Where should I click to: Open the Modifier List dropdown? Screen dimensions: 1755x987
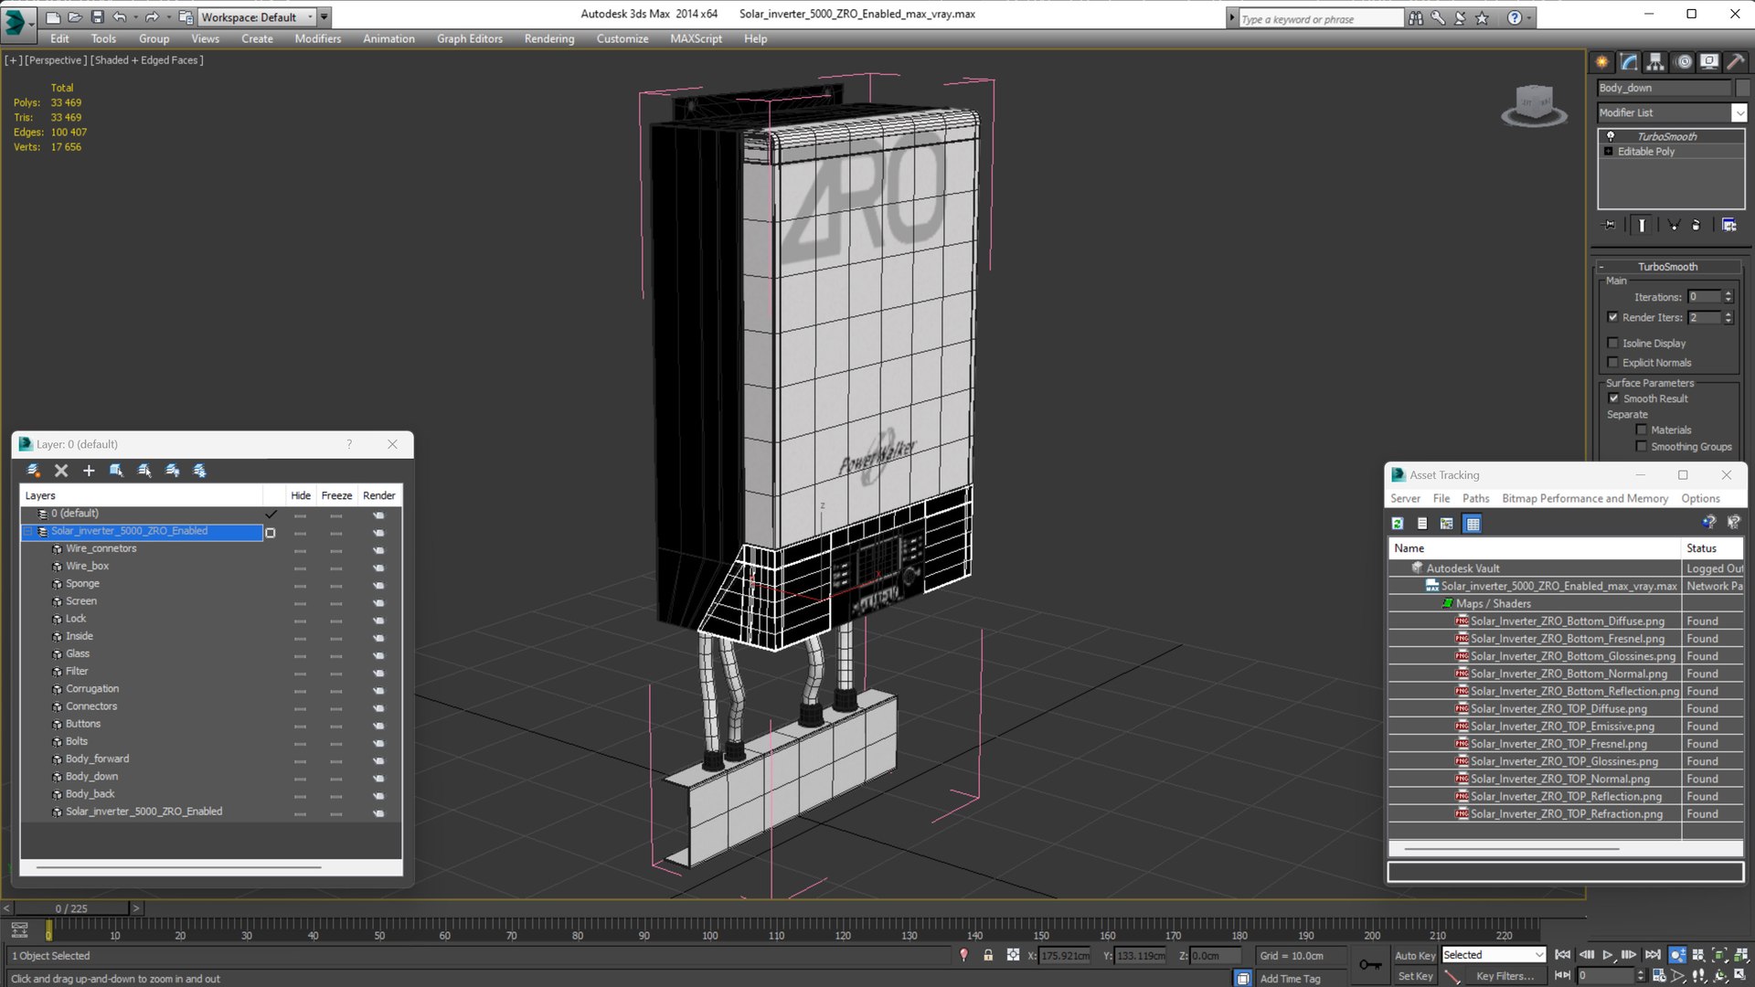pos(1739,112)
